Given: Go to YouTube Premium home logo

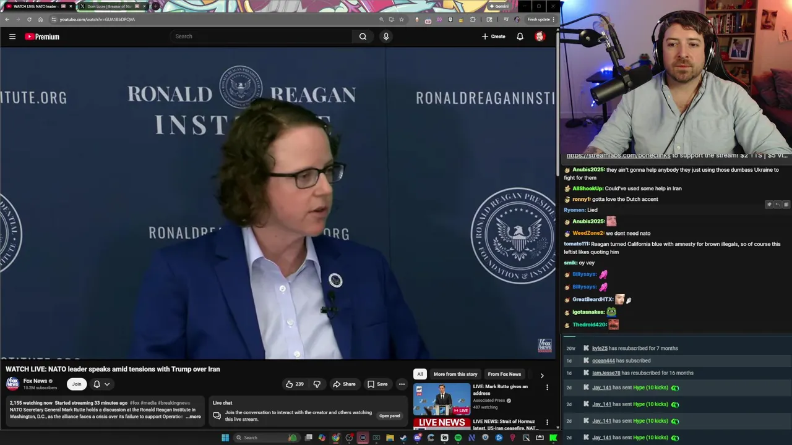Looking at the screenshot, I should (42, 36).
